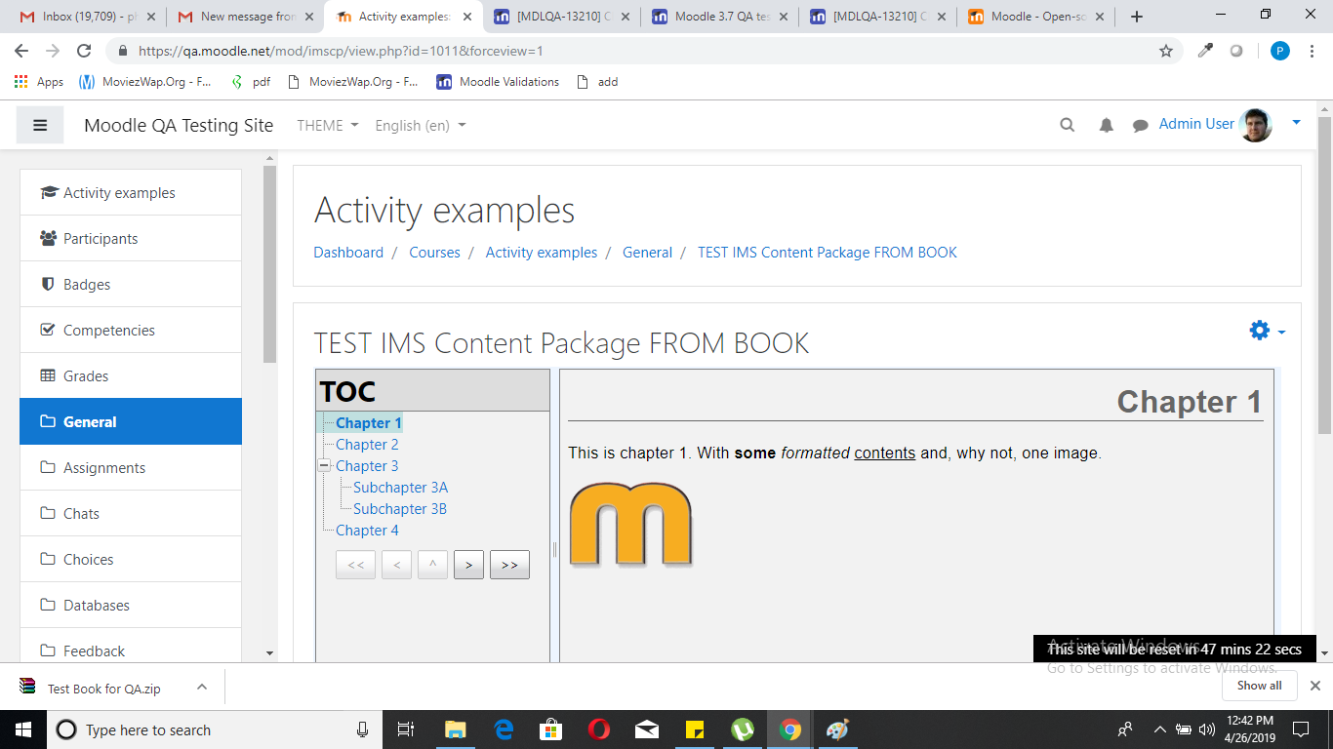Go to Competencies in side navigation
This screenshot has height=749, width=1333.
pos(131,330)
